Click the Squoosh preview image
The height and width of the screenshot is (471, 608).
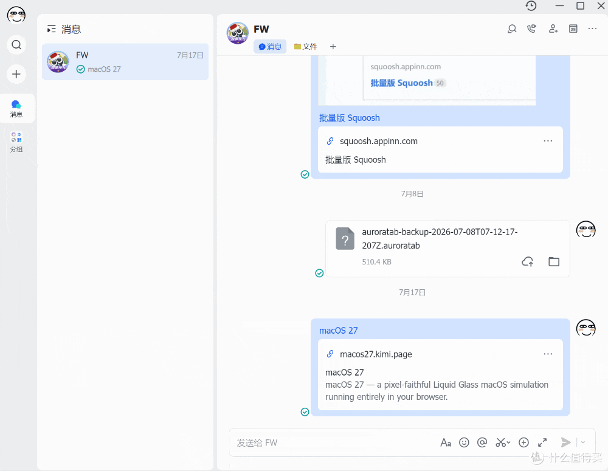[x=427, y=80]
